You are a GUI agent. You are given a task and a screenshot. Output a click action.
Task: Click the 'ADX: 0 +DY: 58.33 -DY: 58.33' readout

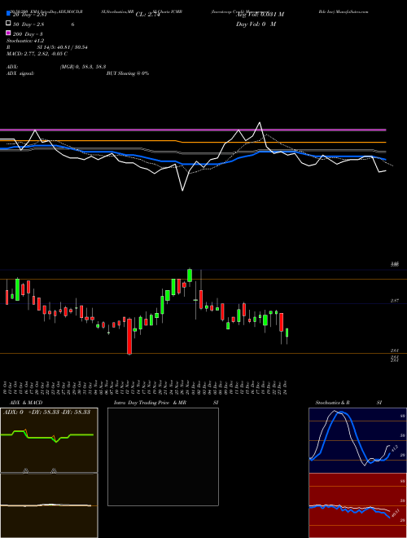pyautogui.click(x=46, y=412)
